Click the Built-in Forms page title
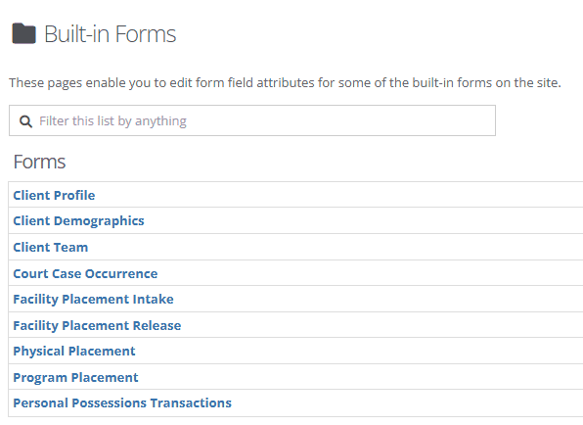 click(x=111, y=34)
